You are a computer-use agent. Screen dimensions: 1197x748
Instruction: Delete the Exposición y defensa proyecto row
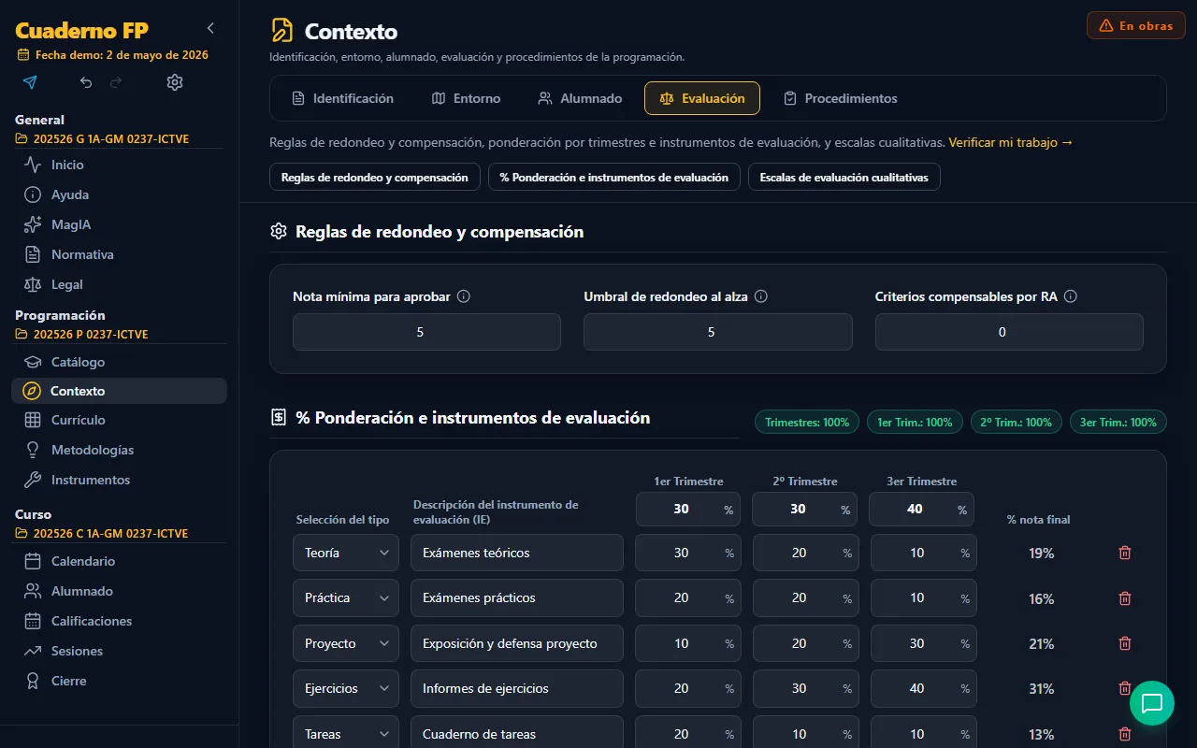coord(1125,643)
